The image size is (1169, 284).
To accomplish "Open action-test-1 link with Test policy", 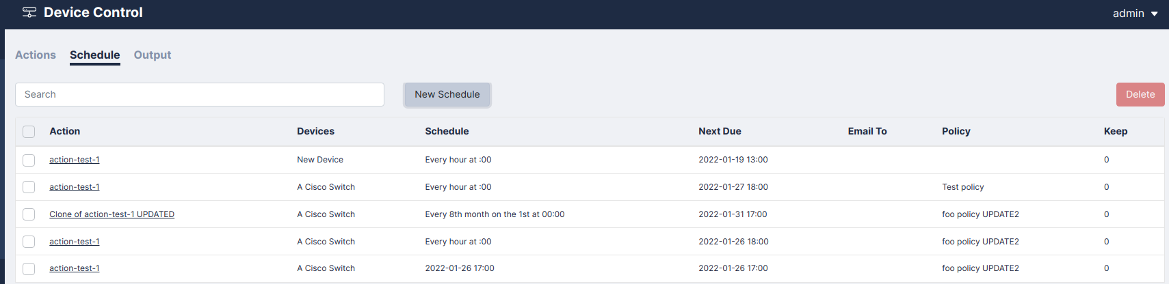I will 75,187.
